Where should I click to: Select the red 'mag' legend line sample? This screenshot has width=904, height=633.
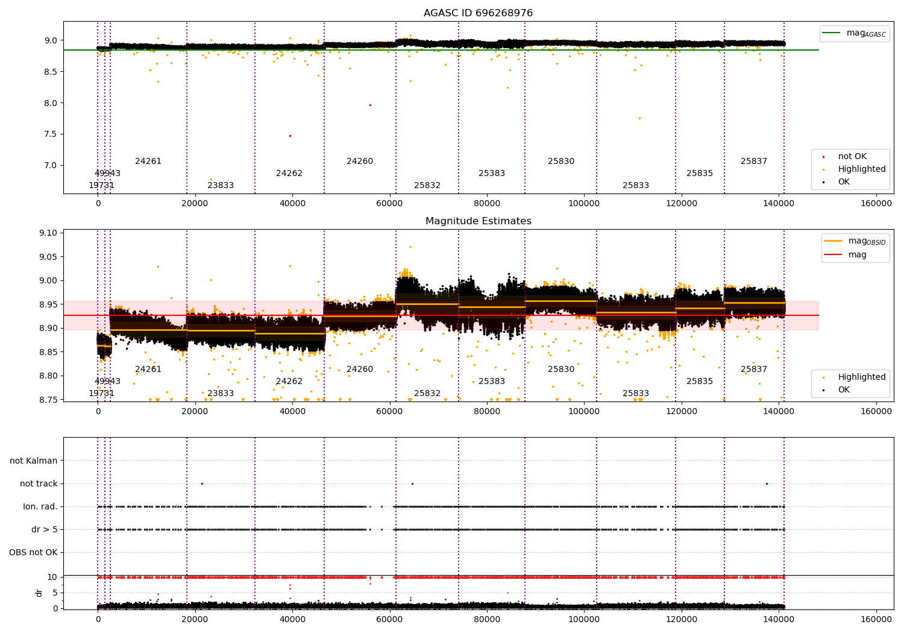[833, 254]
